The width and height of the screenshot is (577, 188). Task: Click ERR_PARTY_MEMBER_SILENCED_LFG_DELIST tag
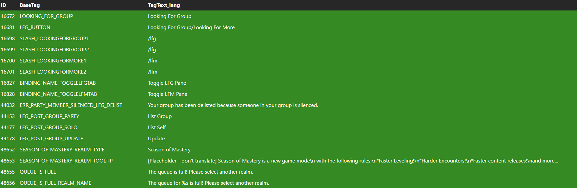click(71, 105)
